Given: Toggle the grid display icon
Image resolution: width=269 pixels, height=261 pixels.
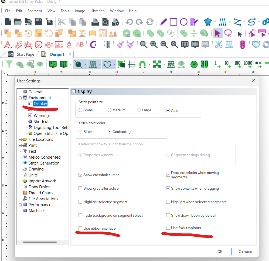Looking at the screenshot, I should [x=132, y=64].
